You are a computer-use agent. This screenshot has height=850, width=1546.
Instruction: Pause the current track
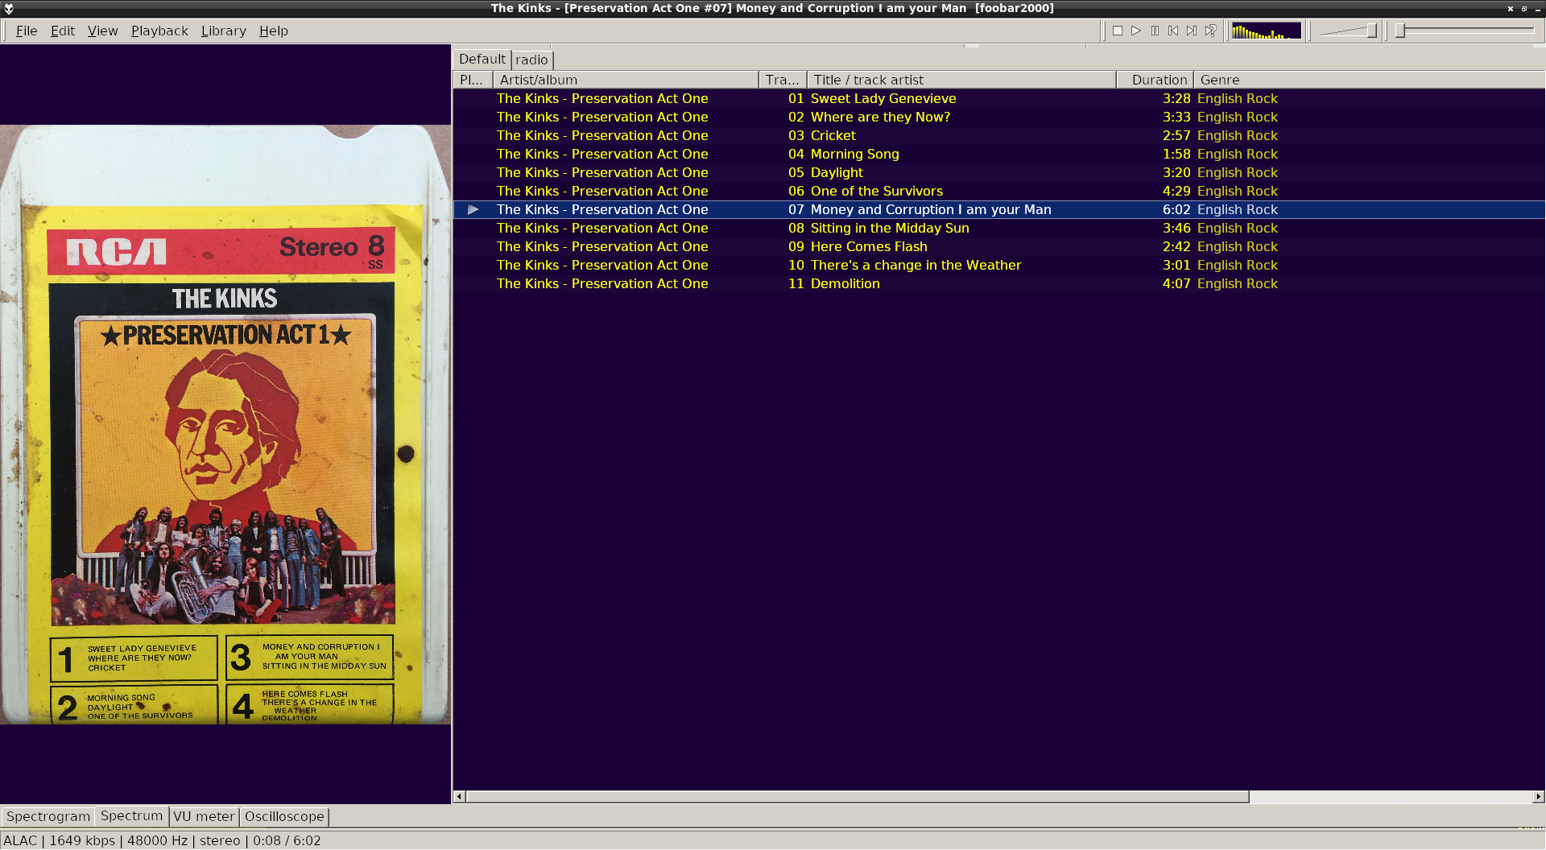point(1155,31)
